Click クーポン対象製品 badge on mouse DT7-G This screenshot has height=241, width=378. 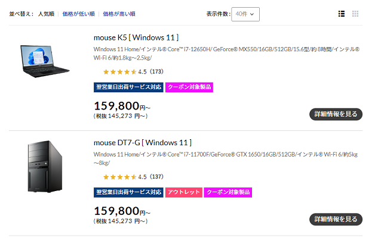coord(228,193)
